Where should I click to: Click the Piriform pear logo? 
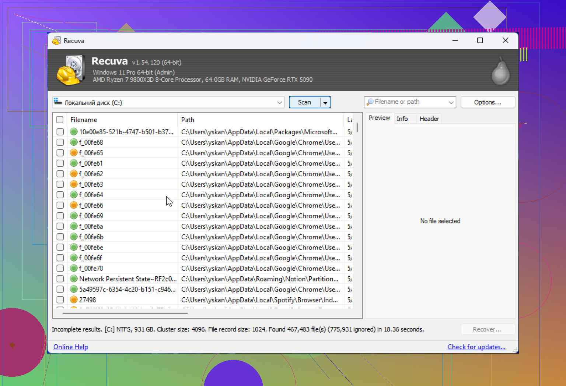501,71
